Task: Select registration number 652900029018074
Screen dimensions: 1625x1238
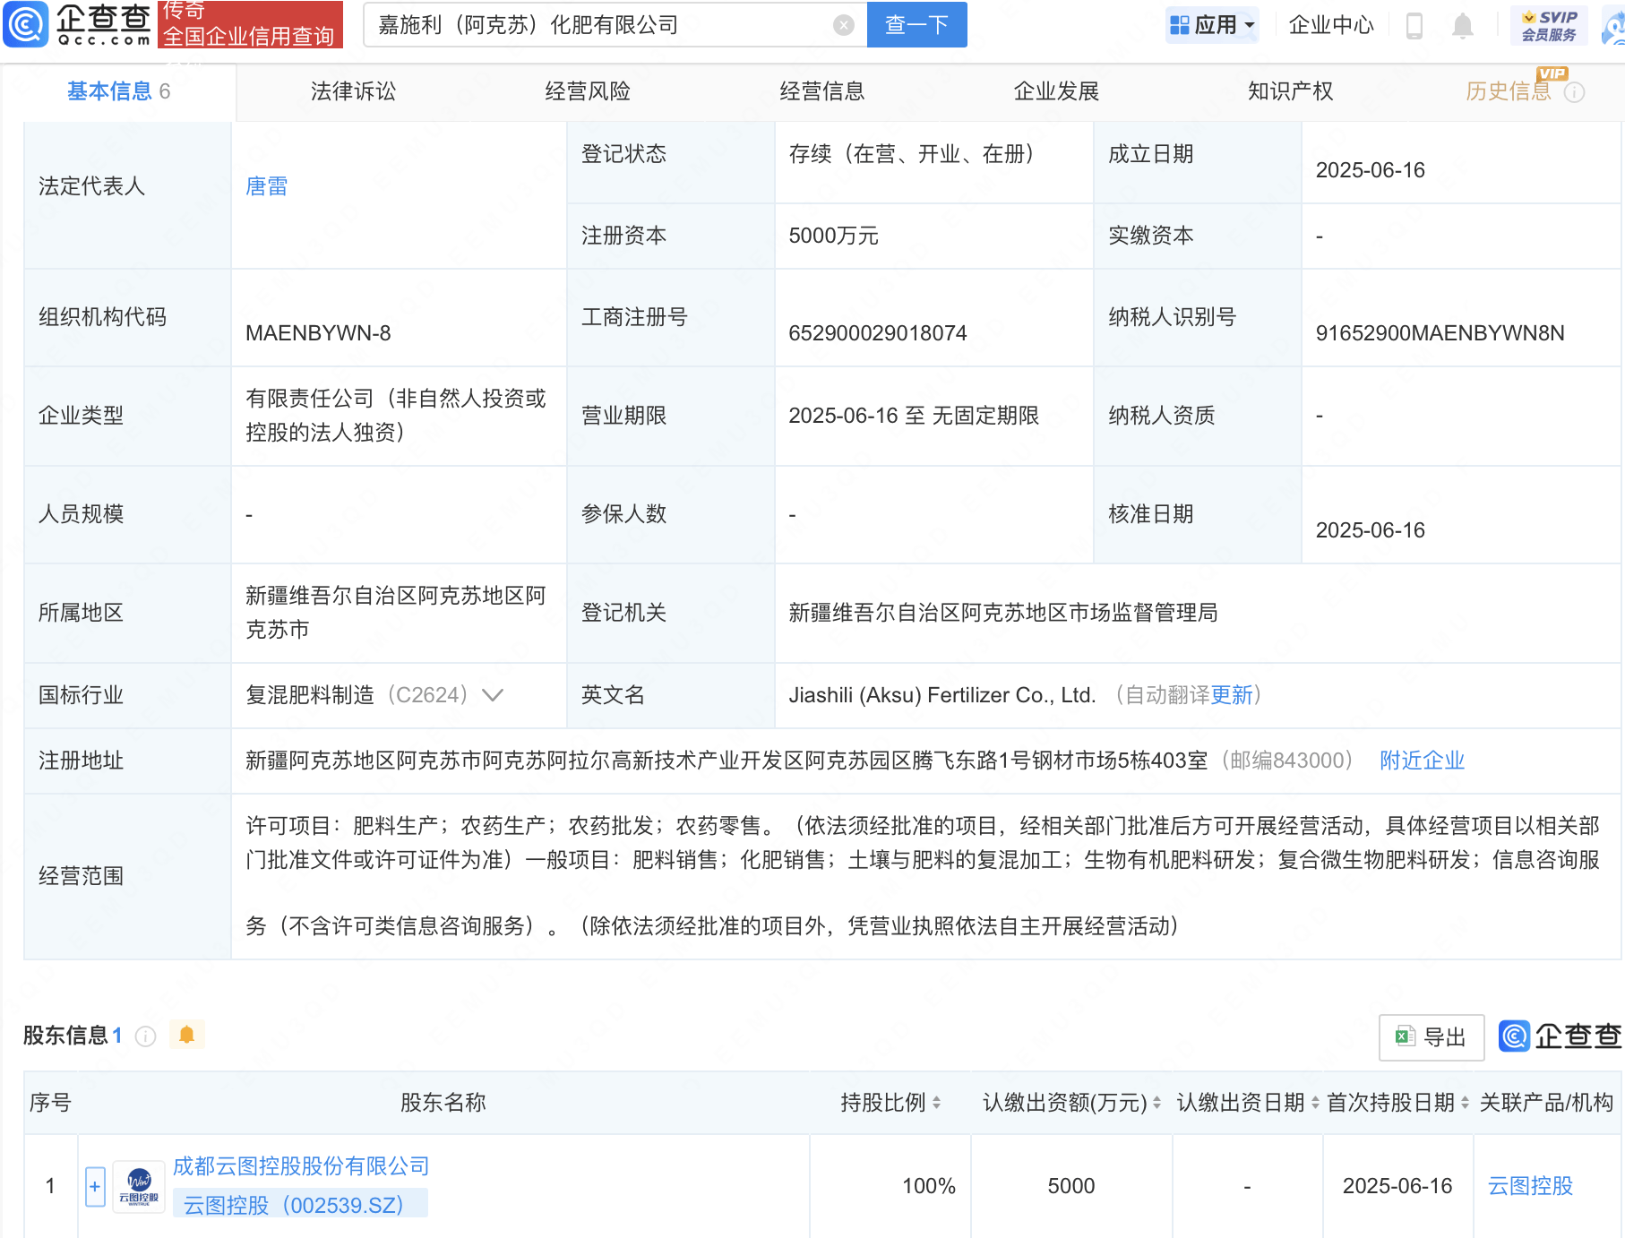Action: click(877, 333)
